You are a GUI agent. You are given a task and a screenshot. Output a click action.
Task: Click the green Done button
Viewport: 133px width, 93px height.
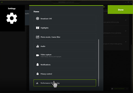[x=120, y=10]
